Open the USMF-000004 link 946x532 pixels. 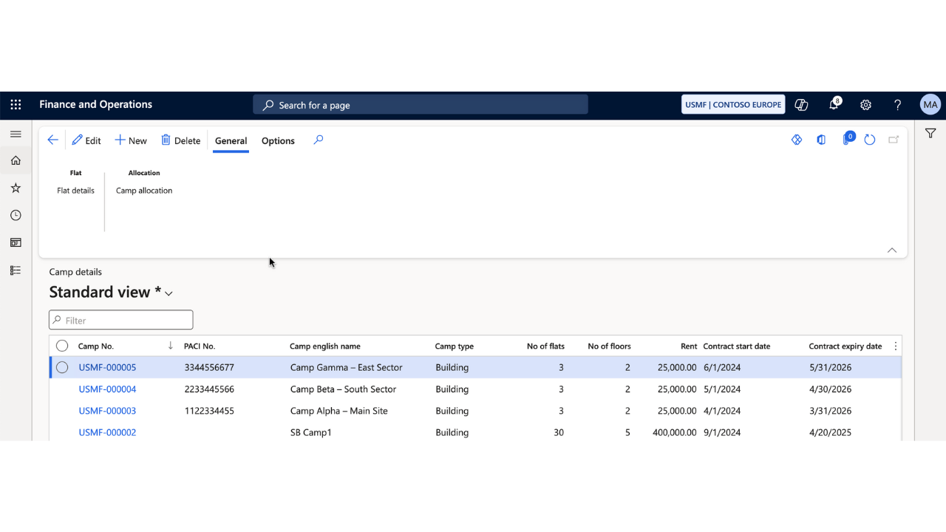[107, 389]
